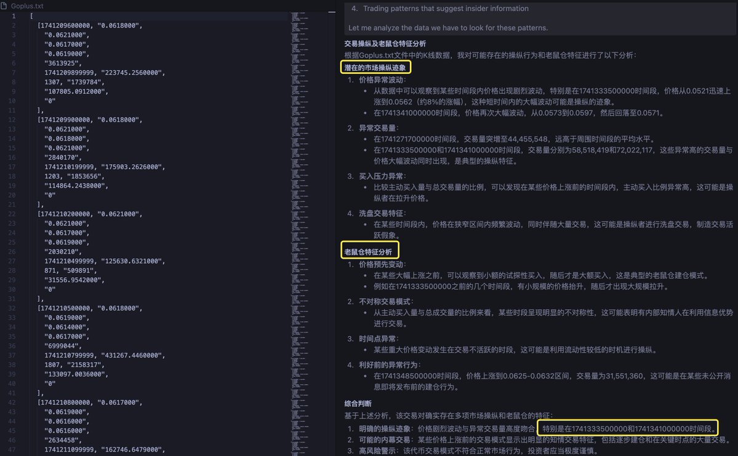738x456 pixels.
Task: Click the 'Trading patterns that suggest insider information' item
Action: click(x=446, y=9)
